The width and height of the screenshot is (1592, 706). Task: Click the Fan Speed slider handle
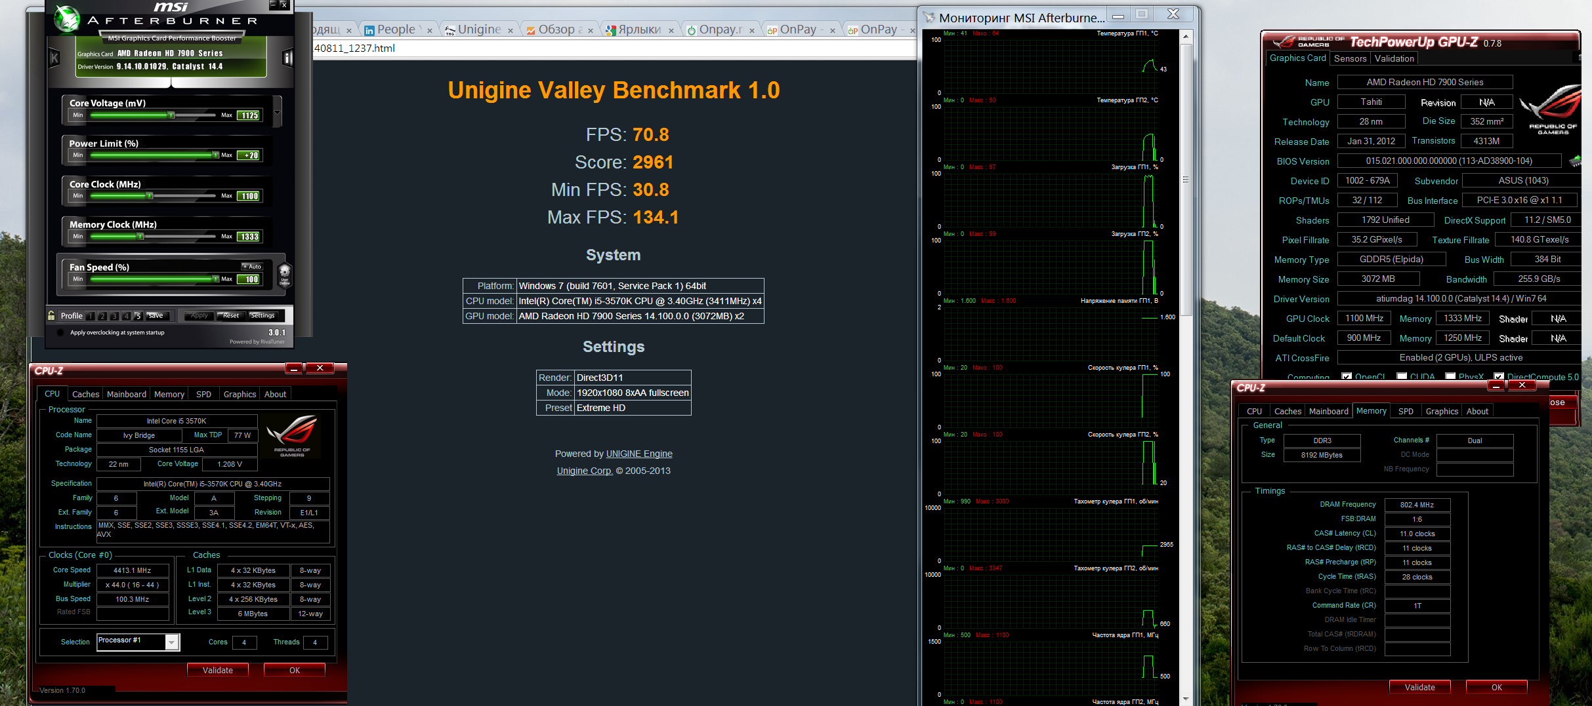click(x=215, y=279)
